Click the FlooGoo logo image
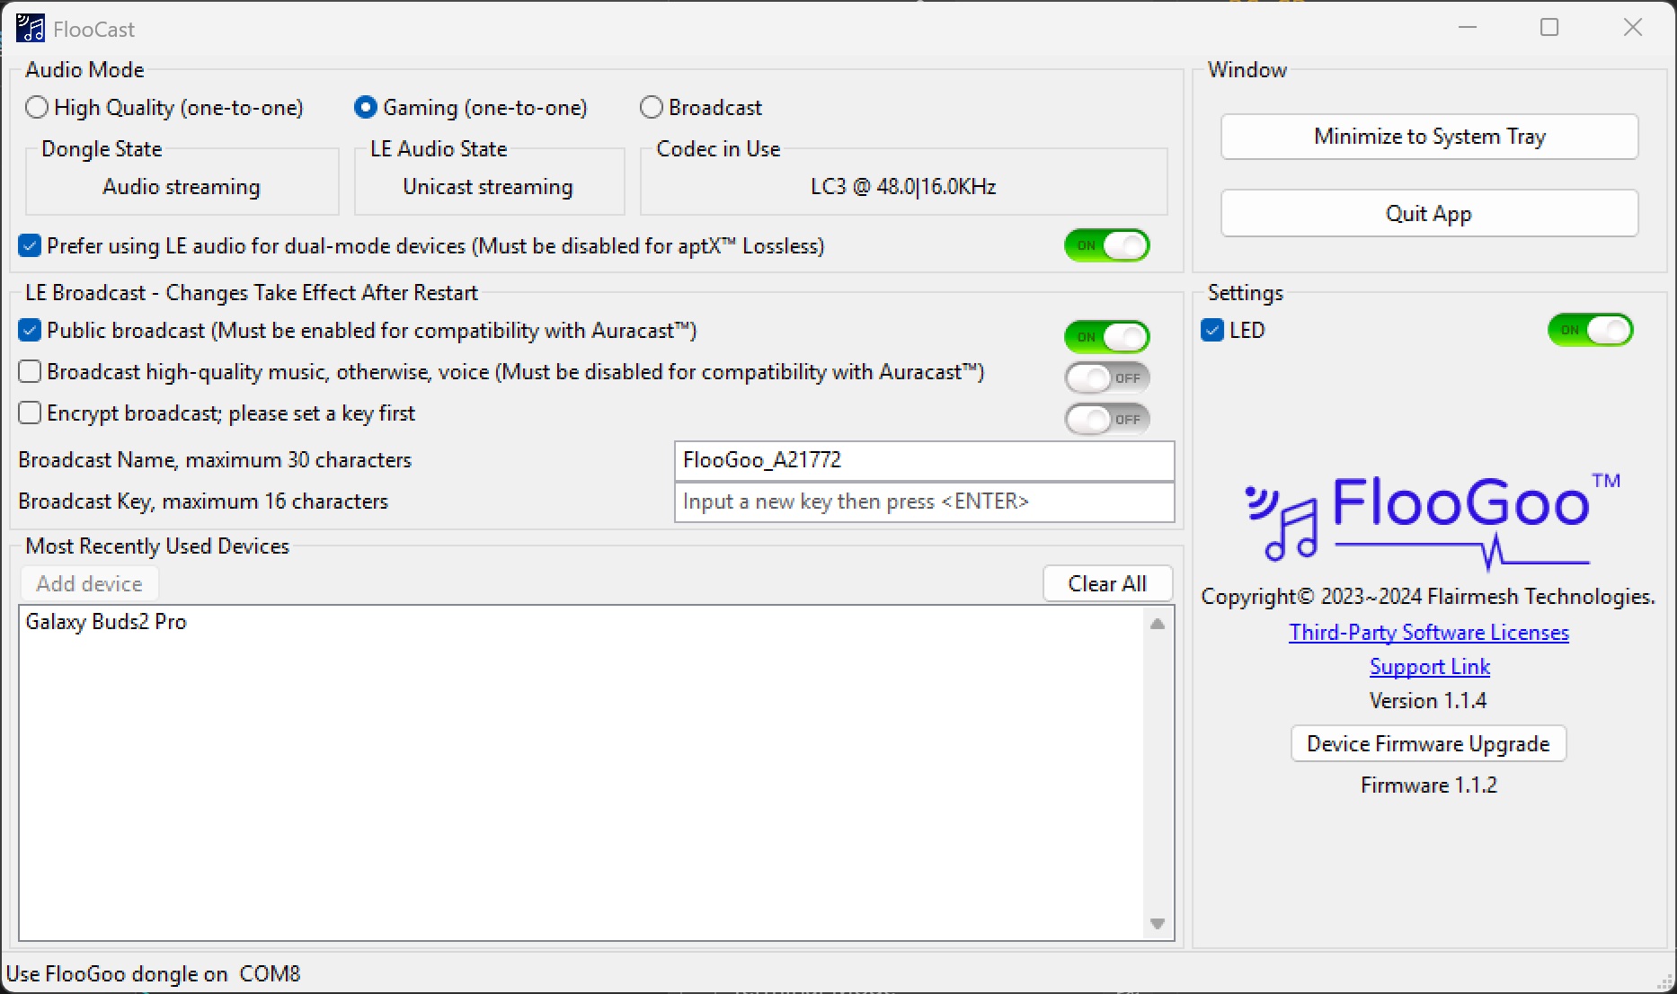 (1433, 522)
